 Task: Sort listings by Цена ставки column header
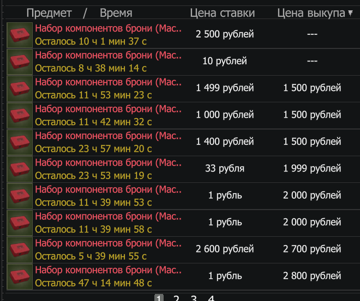pyautogui.click(x=225, y=13)
